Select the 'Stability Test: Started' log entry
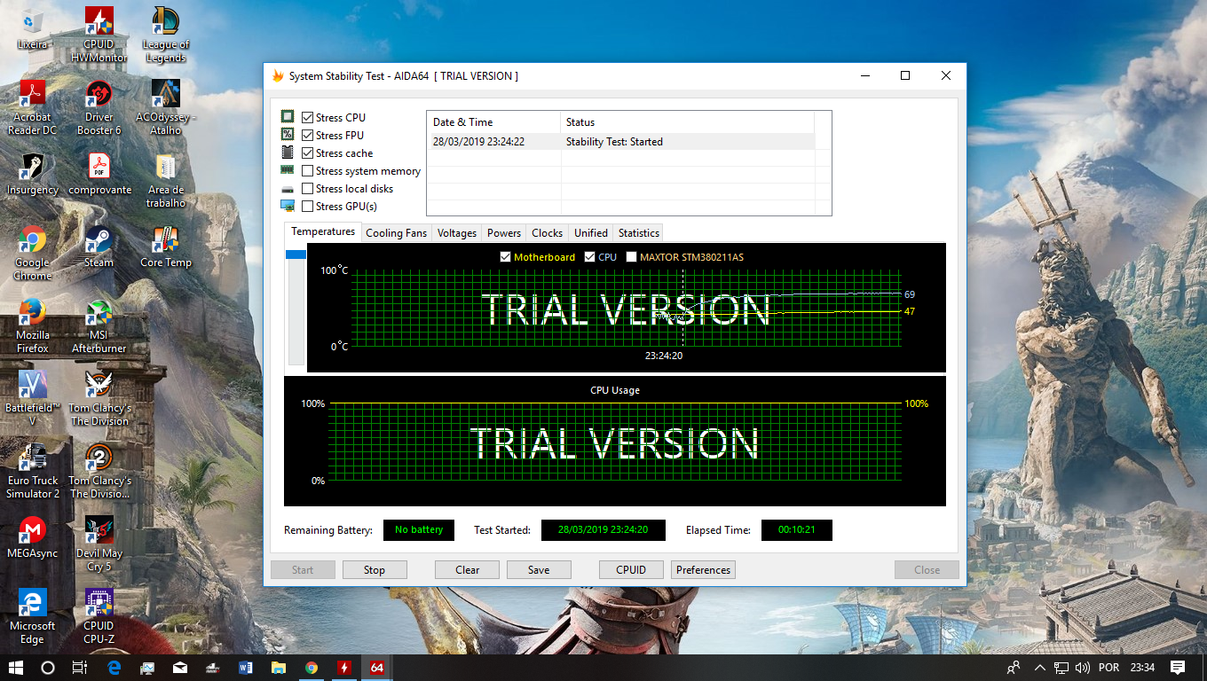Viewport: 1207px width, 681px height. click(x=614, y=142)
